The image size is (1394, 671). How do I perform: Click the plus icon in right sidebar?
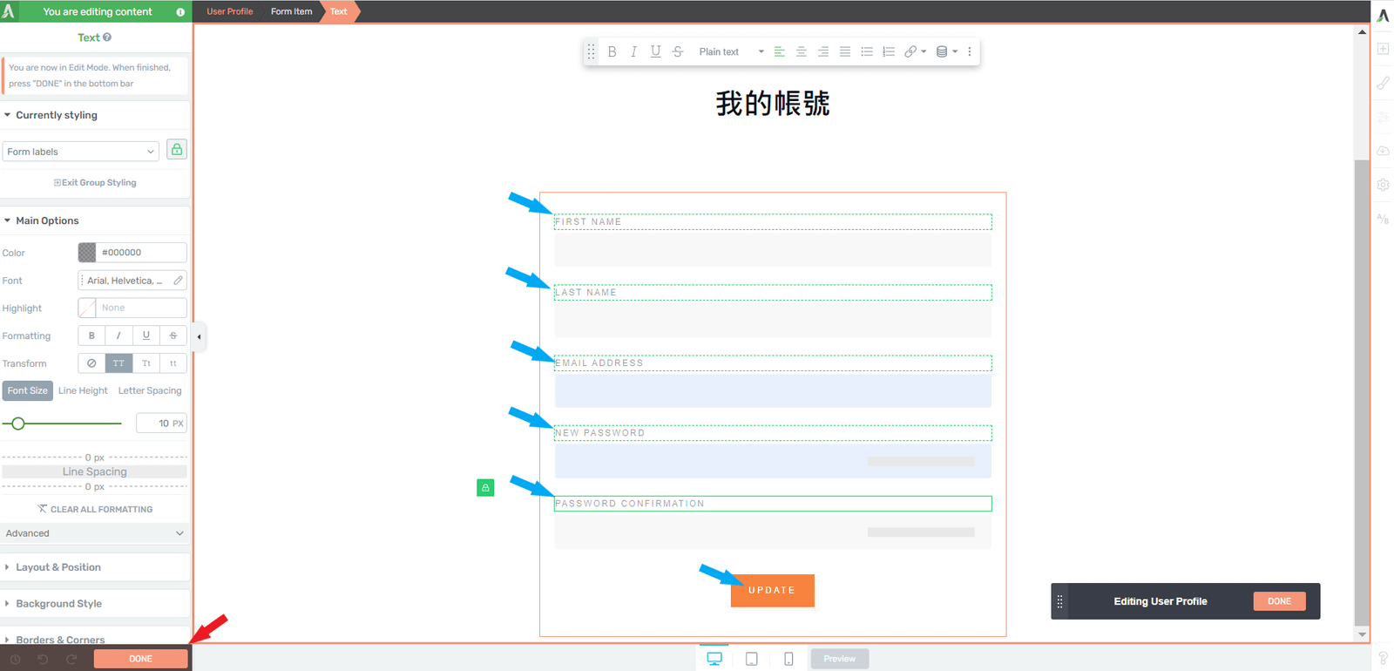tap(1383, 49)
